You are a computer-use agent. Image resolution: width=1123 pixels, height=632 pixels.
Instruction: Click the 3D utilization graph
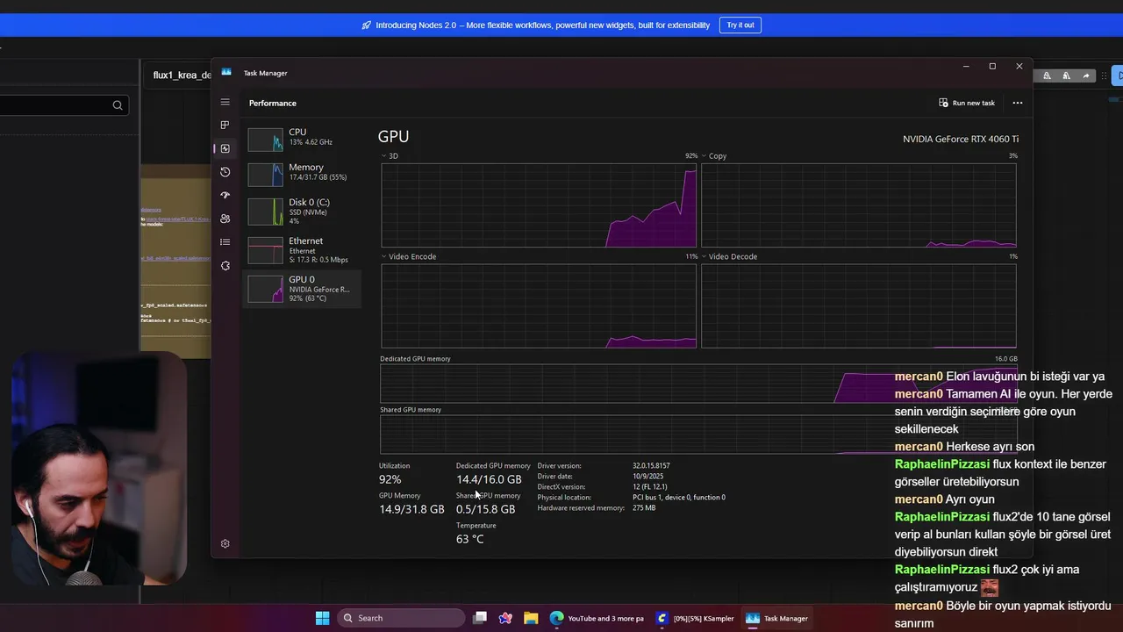(x=539, y=205)
